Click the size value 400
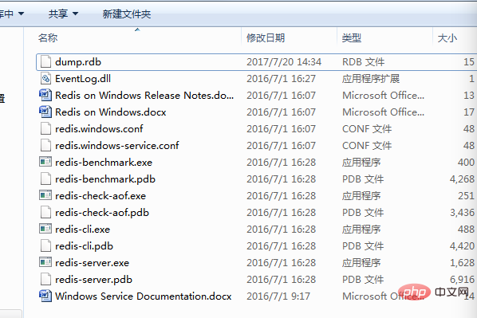477x318 pixels. 466,163
